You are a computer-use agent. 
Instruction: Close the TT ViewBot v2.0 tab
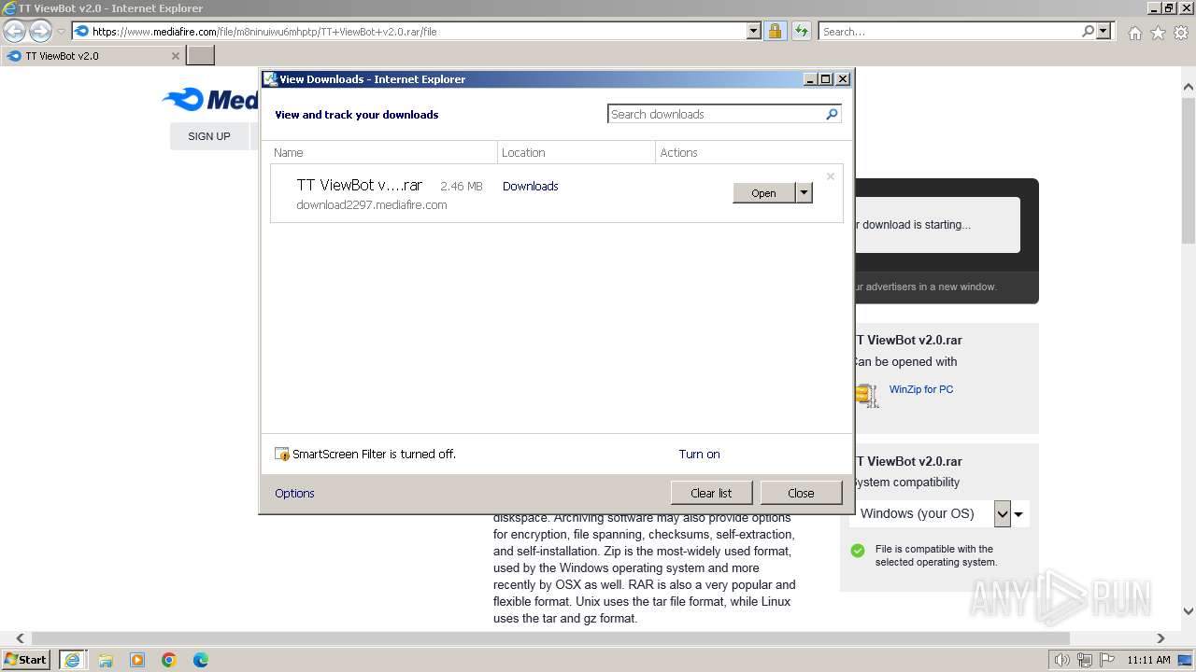[175, 56]
